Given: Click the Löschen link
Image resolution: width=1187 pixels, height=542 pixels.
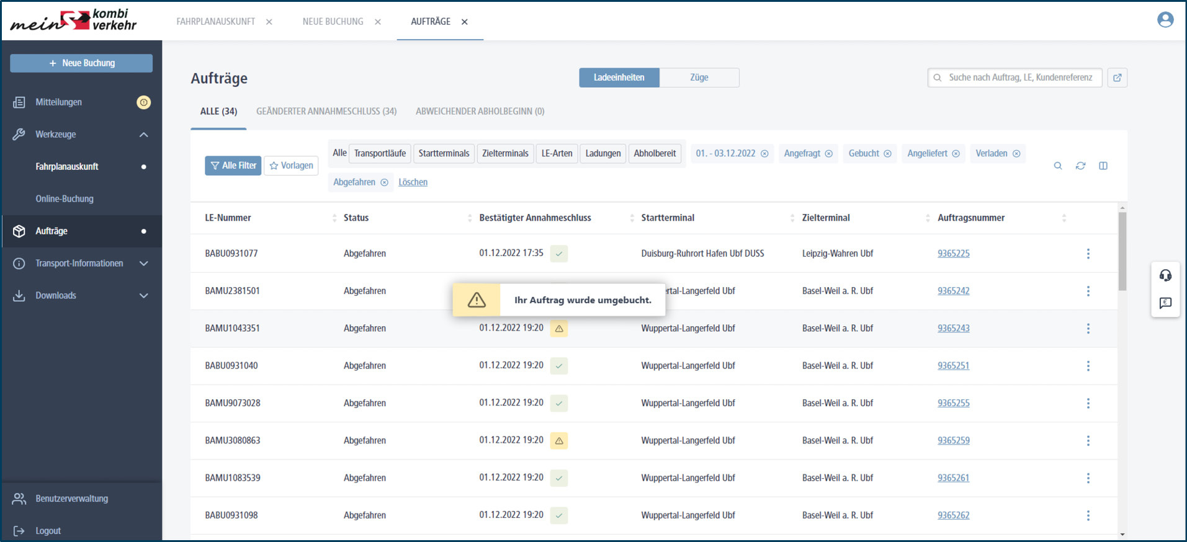Looking at the screenshot, I should pos(413,182).
